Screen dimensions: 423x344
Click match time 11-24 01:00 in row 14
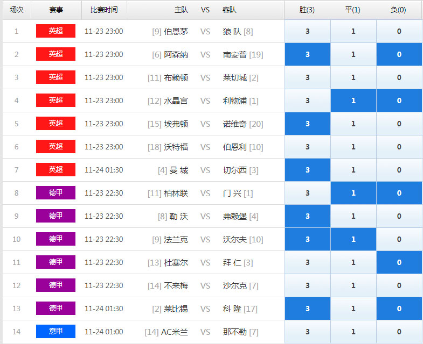tap(104, 332)
